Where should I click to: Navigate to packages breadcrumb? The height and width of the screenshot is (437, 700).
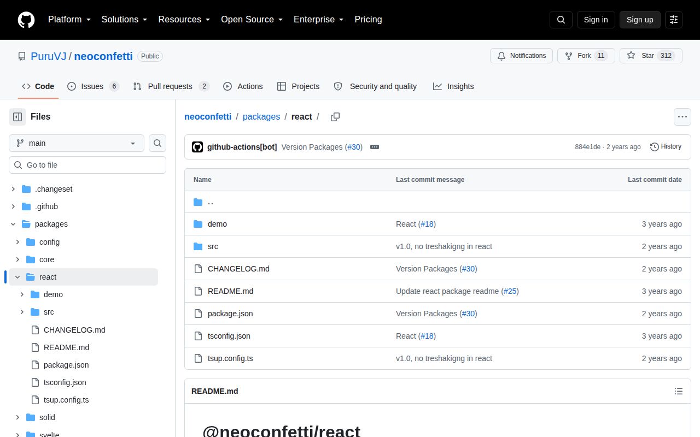point(261,117)
